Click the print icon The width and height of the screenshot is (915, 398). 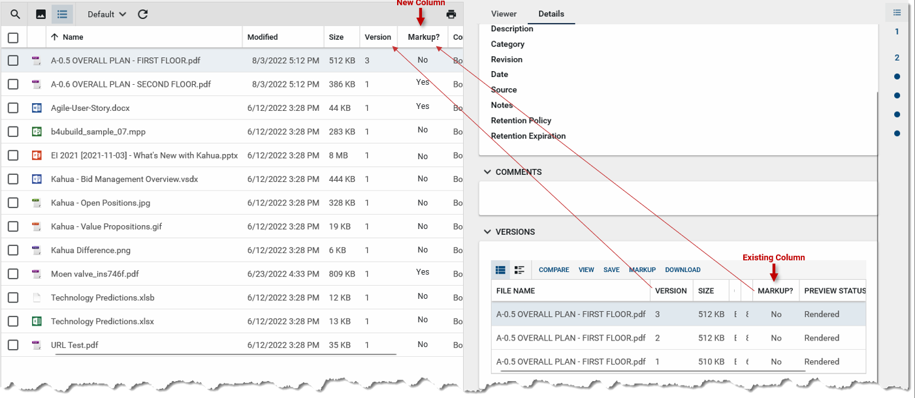451,14
